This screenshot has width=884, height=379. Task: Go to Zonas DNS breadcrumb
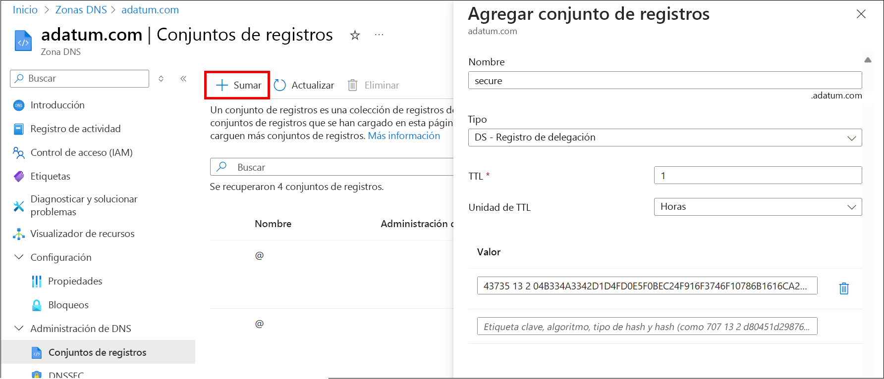(81, 10)
